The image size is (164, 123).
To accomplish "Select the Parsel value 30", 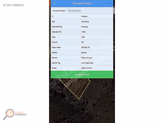I will coord(97,42).
